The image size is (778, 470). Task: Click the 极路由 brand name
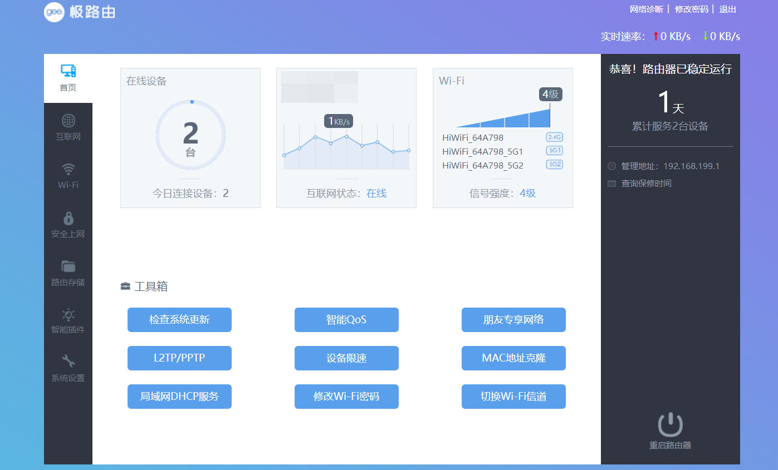click(92, 12)
